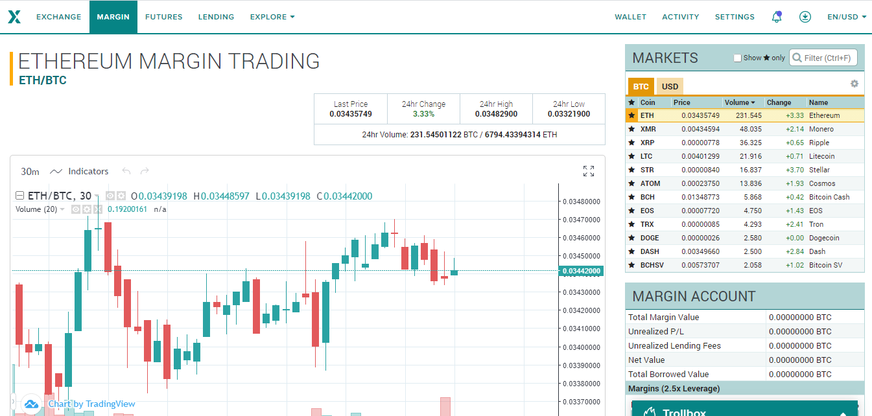
Task: Click the download icon in top bar
Action: (x=805, y=17)
